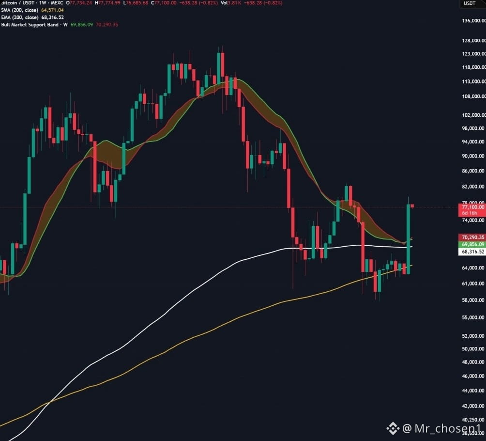Click the 90,000.00 price scale label
The height and width of the screenshot is (441, 486).
coord(473,156)
